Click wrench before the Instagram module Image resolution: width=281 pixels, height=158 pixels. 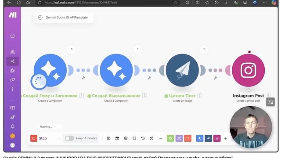coord(216,78)
